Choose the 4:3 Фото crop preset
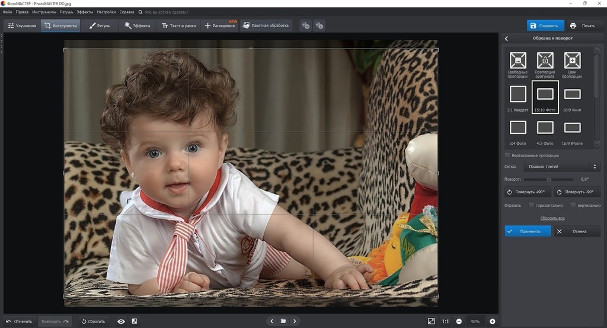This screenshot has height=328, width=607. (545, 128)
